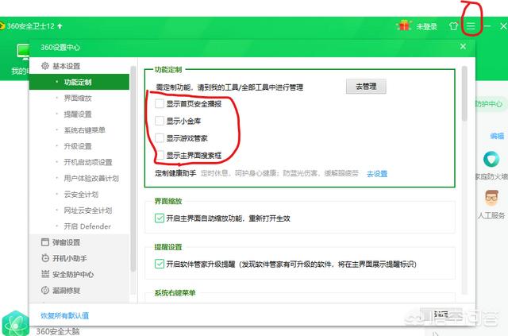The image size is (508, 336).
Task: Open 界面缩放 settings entry
Action: 78,98
